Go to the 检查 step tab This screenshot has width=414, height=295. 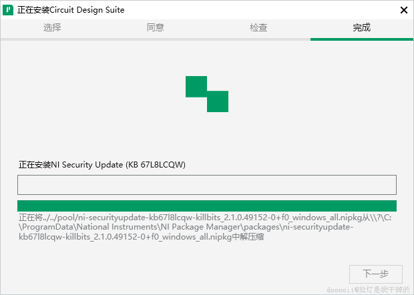[258, 27]
